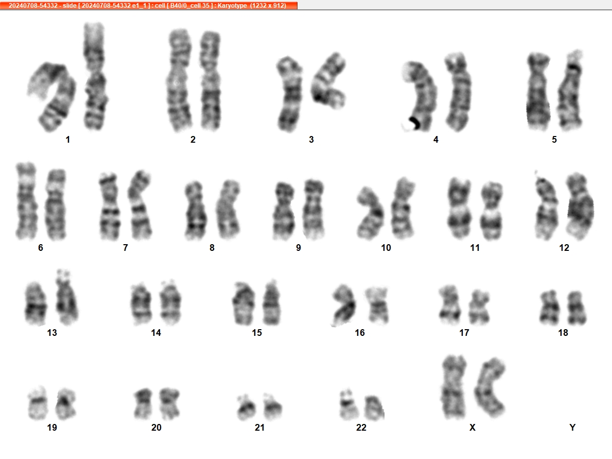Click the left chromosome 19
This screenshot has width=612, height=459.
38,403
